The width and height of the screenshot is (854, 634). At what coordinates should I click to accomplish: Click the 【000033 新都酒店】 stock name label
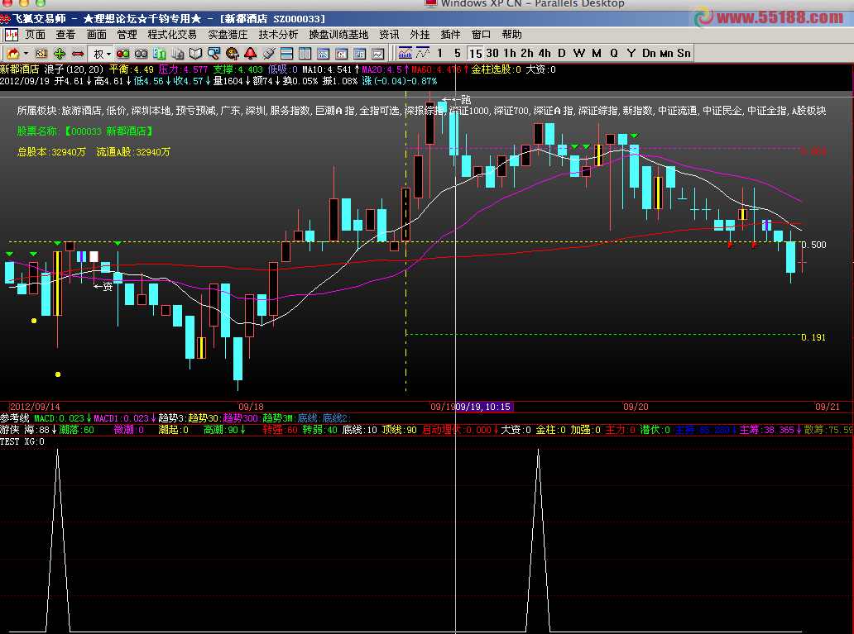tap(85, 131)
